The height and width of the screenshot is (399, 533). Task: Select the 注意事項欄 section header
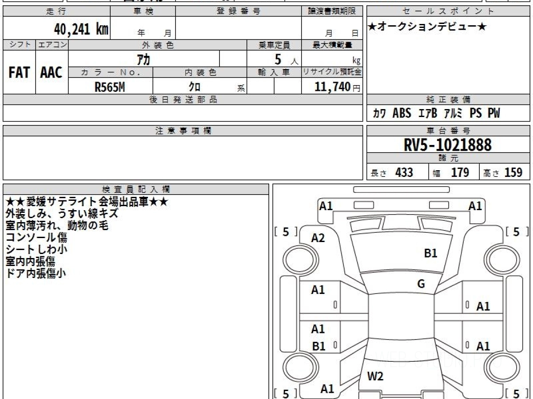[183, 131]
